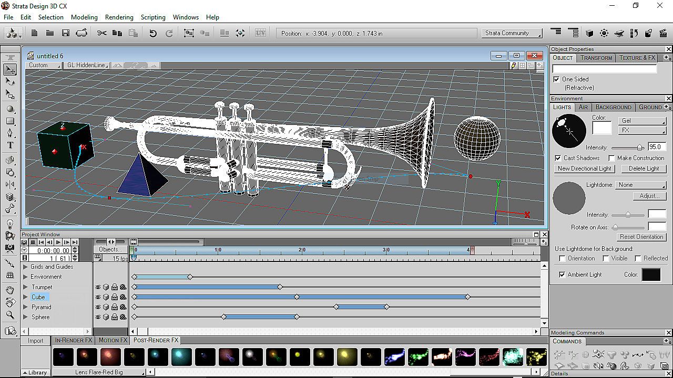Click the Redo arrow in the toolbar
The width and height of the screenshot is (673, 378).
click(x=169, y=33)
